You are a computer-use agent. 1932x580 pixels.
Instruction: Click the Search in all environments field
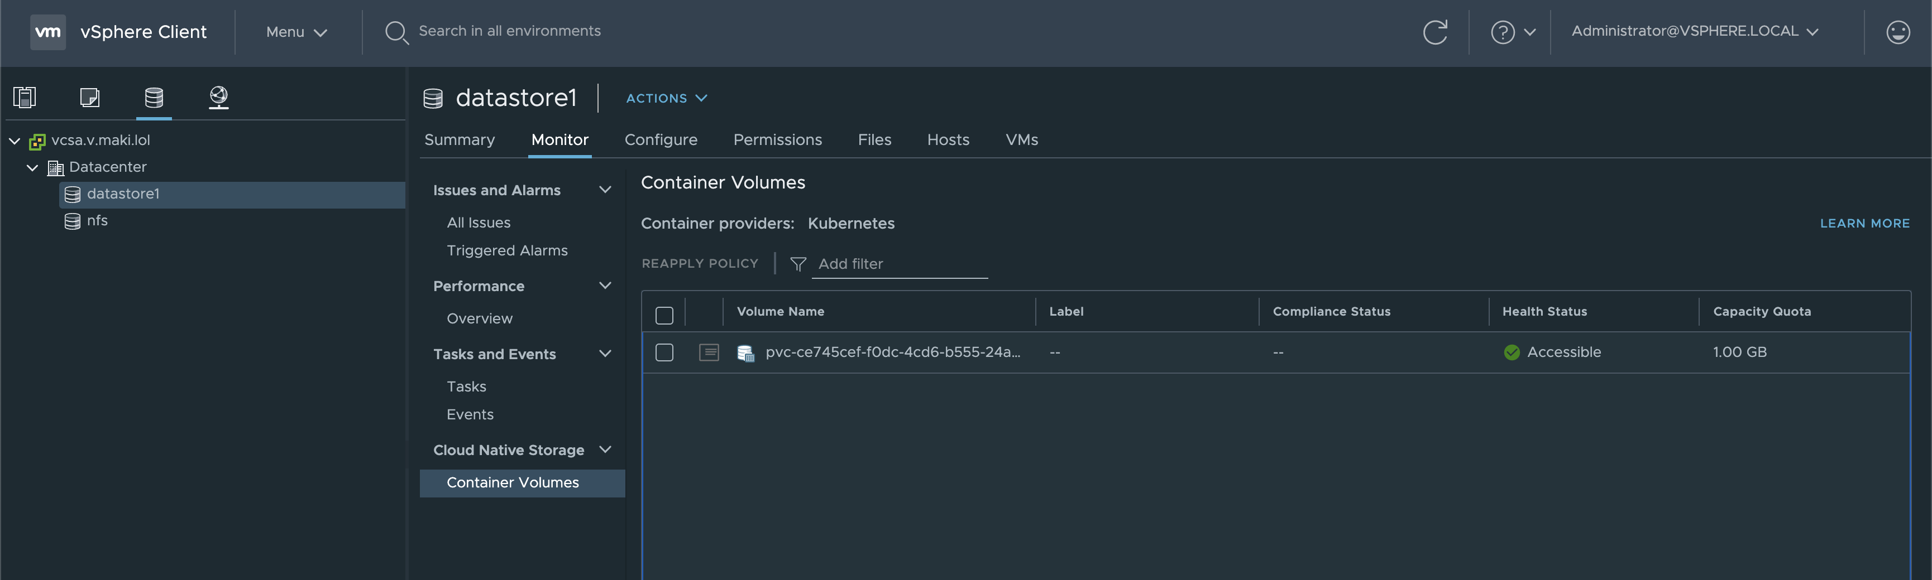509,31
